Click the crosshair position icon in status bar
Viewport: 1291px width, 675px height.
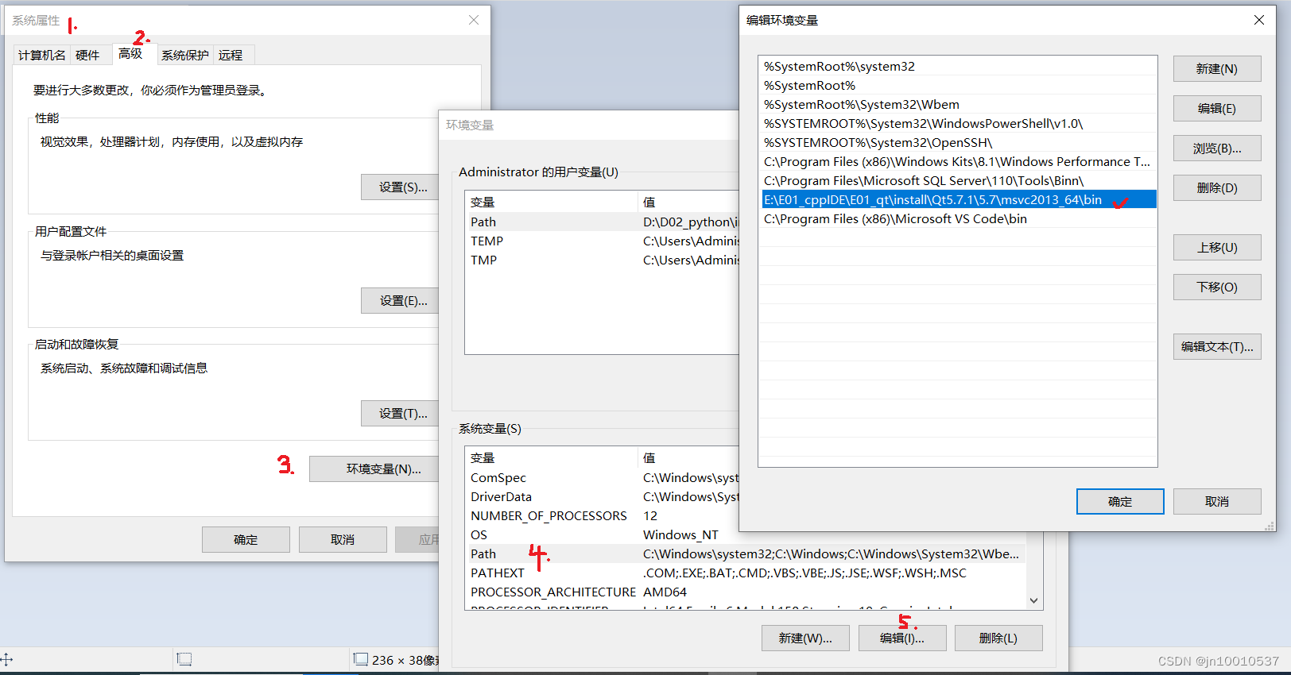tap(6, 659)
